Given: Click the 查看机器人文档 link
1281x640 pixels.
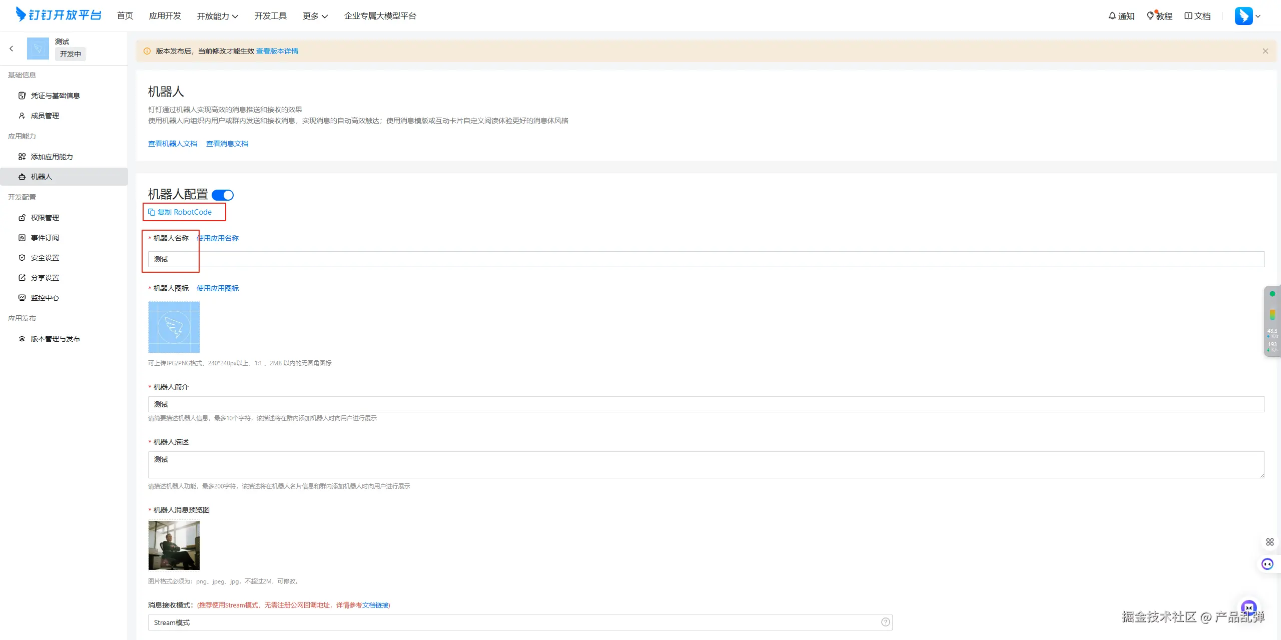Looking at the screenshot, I should [x=173, y=144].
